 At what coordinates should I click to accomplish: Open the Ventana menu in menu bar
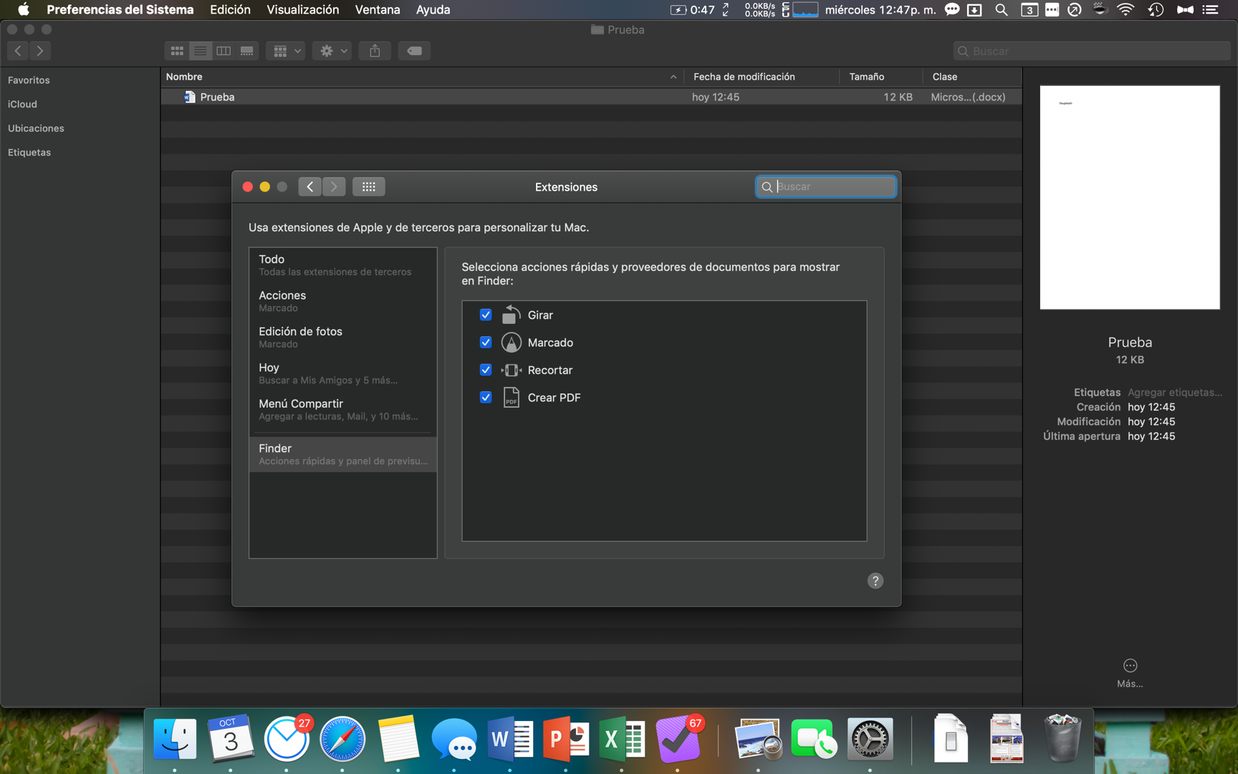tap(377, 9)
